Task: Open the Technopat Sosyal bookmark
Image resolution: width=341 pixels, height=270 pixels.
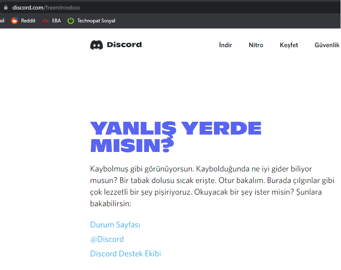Action: click(91, 21)
